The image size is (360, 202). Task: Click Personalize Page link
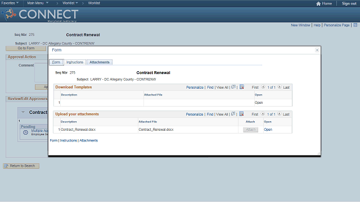point(336,25)
